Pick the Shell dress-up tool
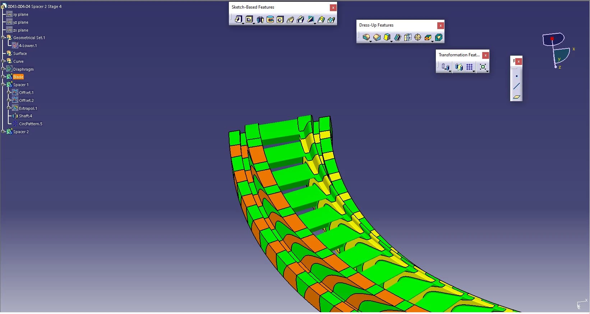 (397, 37)
